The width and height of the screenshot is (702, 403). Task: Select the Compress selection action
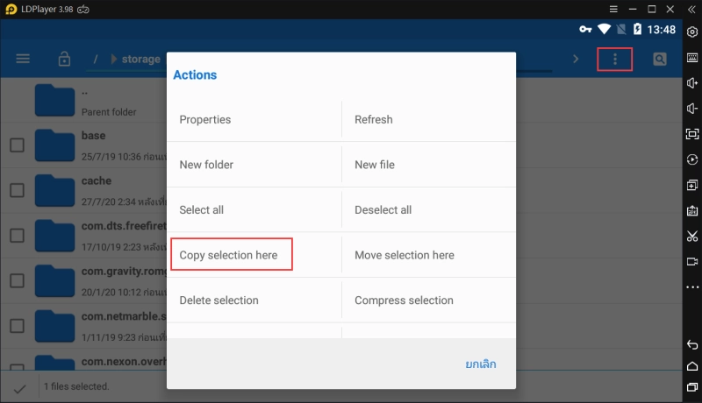[x=404, y=300]
